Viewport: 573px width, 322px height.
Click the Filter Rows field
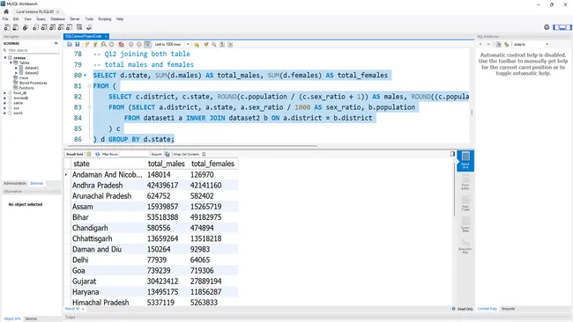tap(135, 154)
